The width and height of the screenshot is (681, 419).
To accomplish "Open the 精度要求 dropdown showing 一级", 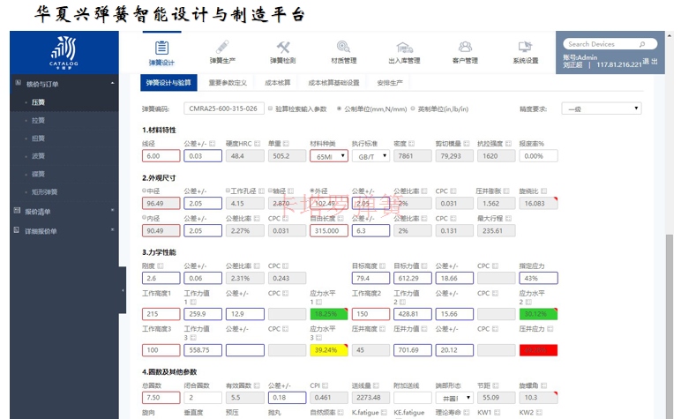I will (601, 108).
